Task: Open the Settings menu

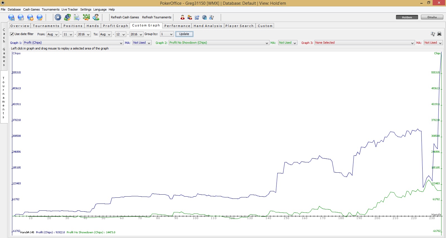Action: (x=86, y=9)
